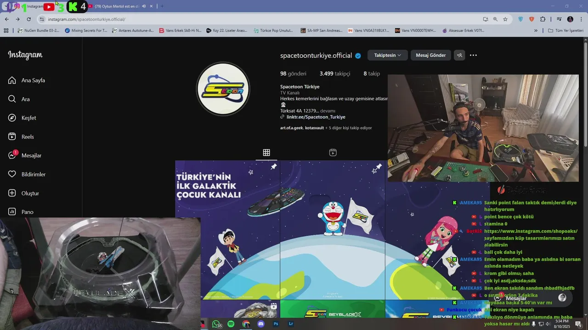Open Keşfet explore page

[x=22, y=118]
